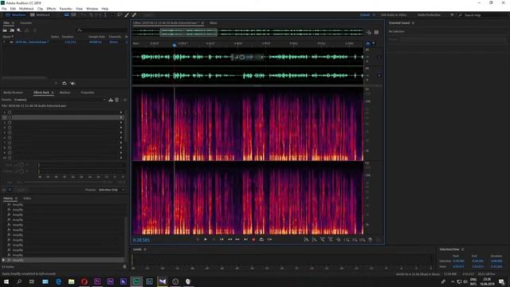Select the Marquee Selection tool
Image resolution: width=510 pixels, height=287 pixels.
point(112,15)
